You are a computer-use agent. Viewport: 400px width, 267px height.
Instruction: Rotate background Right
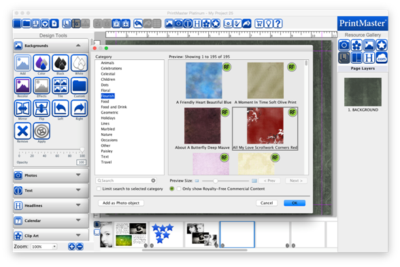pos(79,108)
